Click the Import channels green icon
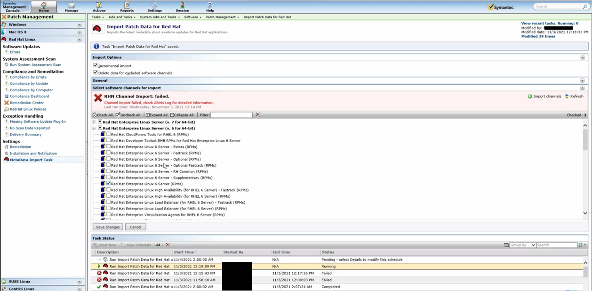The height and width of the screenshot is (291, 592). click(529, 96)
